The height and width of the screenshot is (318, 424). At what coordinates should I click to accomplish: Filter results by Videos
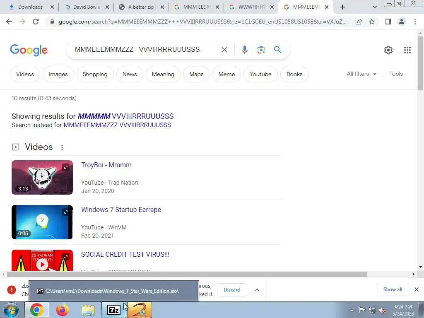coord(25,74)
